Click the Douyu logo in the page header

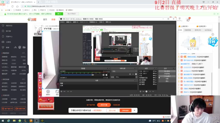click(x=32, y=19)
